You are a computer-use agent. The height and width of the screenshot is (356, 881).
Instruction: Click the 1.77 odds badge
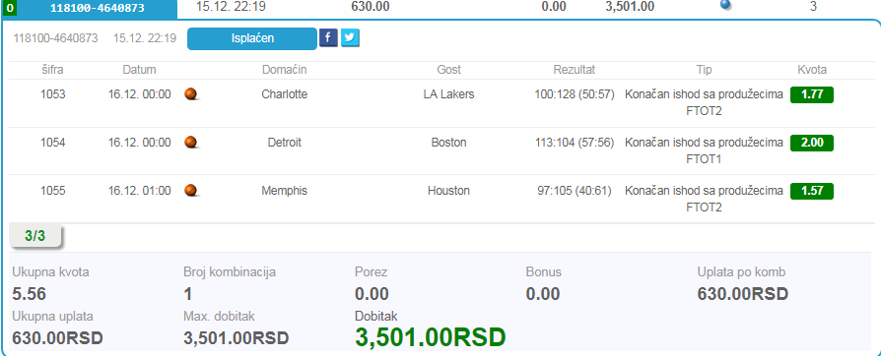pyautogui.click(x=812, y=94)
